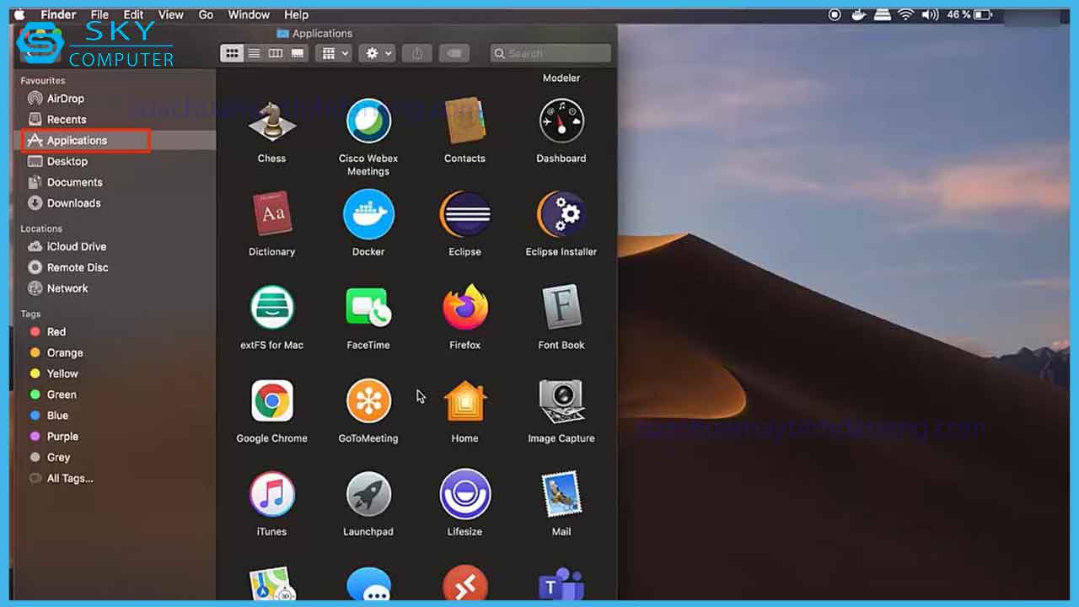The height and width of the screenshot is (607, 1079).
Task: Open the group-by arrangement dropdown
Action: pos(333,53)
